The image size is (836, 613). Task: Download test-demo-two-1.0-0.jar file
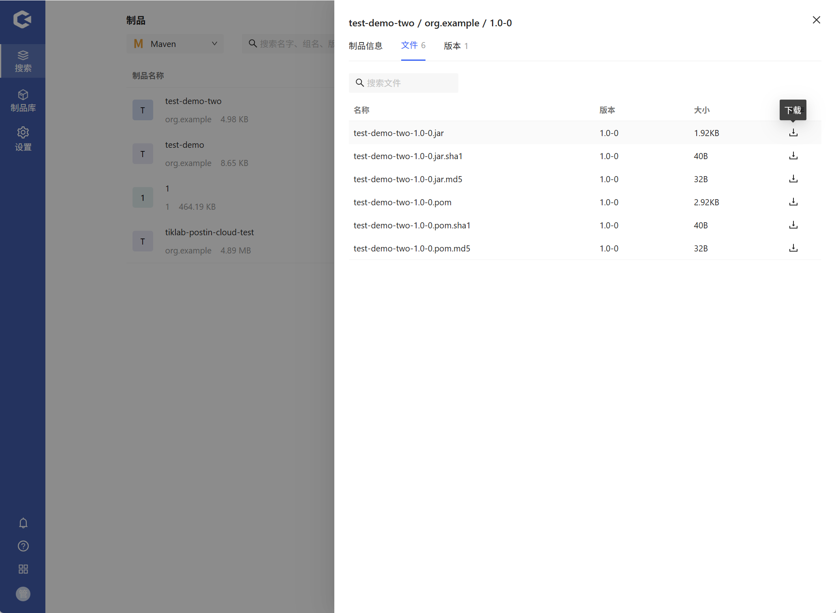tap(793, 133)
